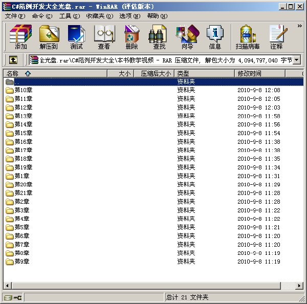Launch the 向导 (Wizard) tool
This screenshot has height=304, width=307.
187,37
